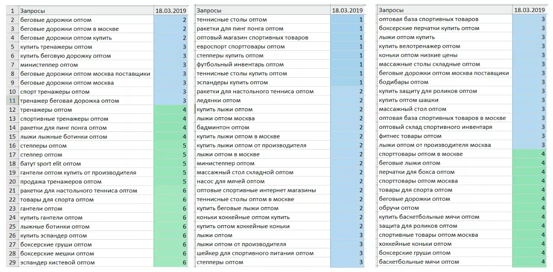
Task: Click the "обручи оптом" cell
Action: [x=445, y=208]
